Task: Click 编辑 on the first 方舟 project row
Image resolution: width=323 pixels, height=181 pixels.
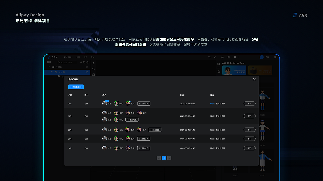Action: tap(212, 103)
